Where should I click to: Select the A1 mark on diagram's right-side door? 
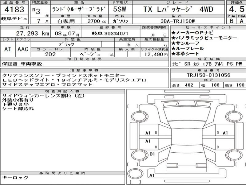(x=225, y=133)
